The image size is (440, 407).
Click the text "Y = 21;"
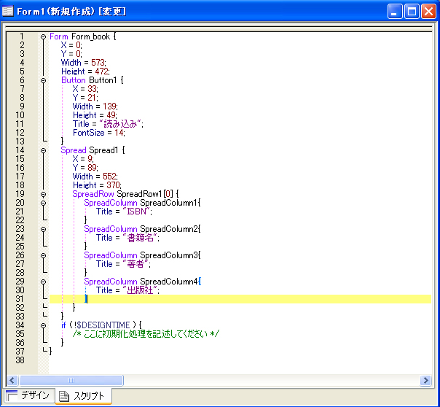click(85, 98)
